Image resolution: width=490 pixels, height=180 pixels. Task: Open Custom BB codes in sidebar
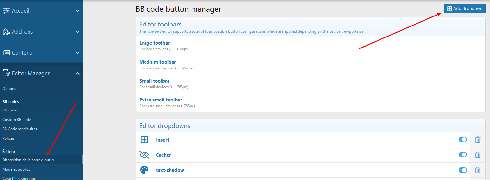tap(17, 120)
